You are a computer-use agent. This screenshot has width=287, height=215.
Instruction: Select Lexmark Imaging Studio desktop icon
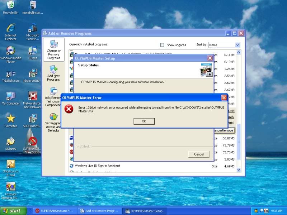tap(11, 191)
